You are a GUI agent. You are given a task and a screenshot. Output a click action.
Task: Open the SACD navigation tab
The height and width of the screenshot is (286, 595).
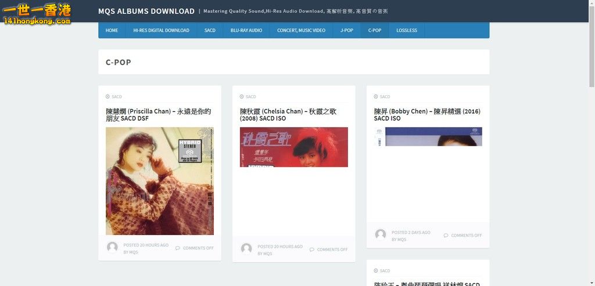[210, 30]
